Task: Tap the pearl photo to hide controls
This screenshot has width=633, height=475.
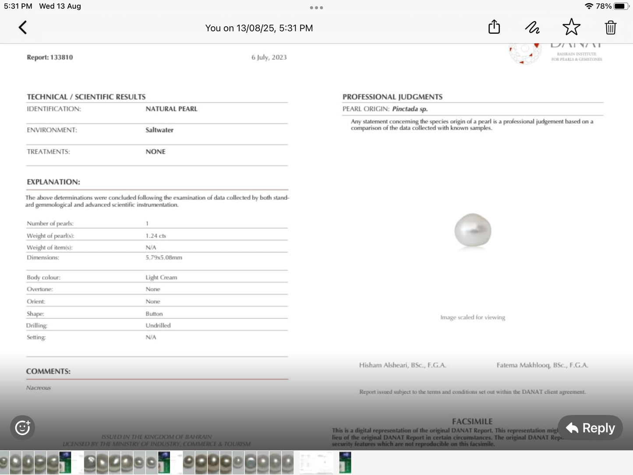Action: pyautogui.click(x=472, y=230)
